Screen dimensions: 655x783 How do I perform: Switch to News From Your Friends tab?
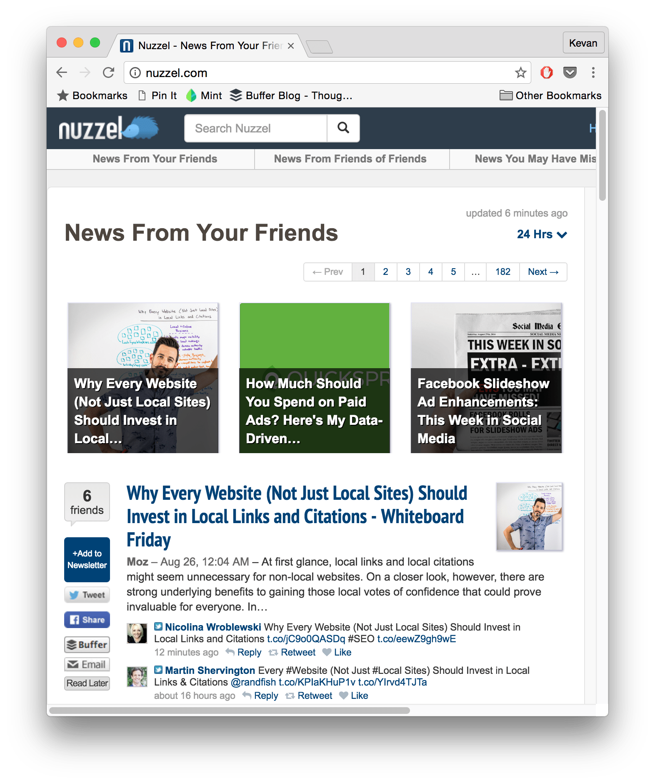(x=155, y=159)
